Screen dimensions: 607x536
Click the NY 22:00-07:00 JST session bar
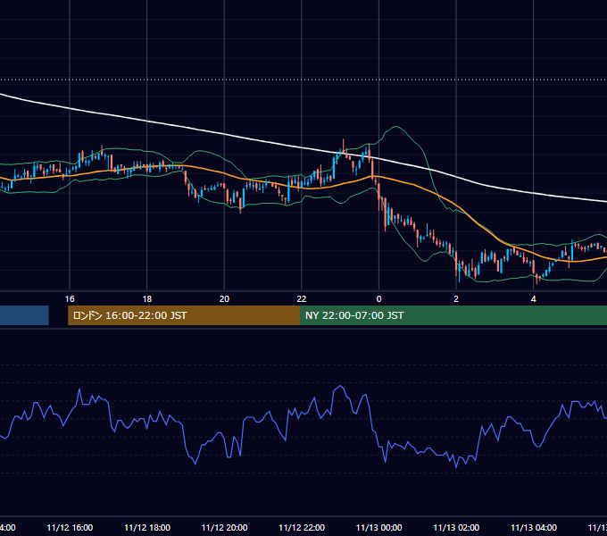click(453, 315)
